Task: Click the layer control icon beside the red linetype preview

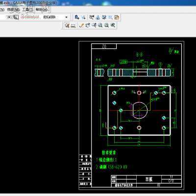Action: [16, 17]
